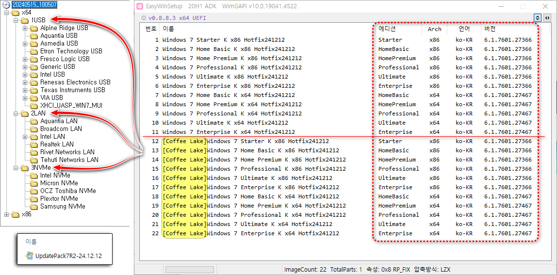Click the EasyWinSetup title bar app icon
This screenshot has height=275, width=557.
140,6
